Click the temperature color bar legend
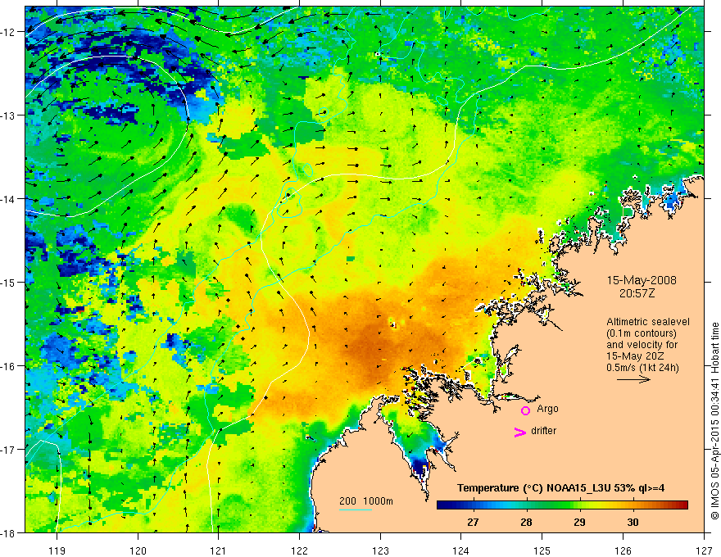This screenshot has width=721, height=557. (x=562, y=505)
